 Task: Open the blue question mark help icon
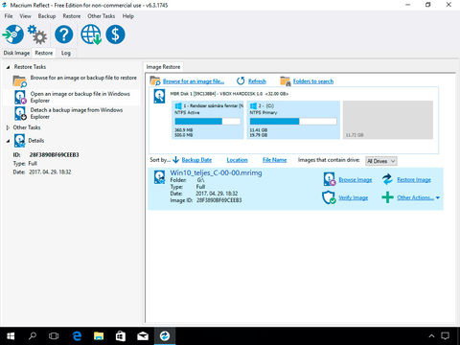(64, 34)
